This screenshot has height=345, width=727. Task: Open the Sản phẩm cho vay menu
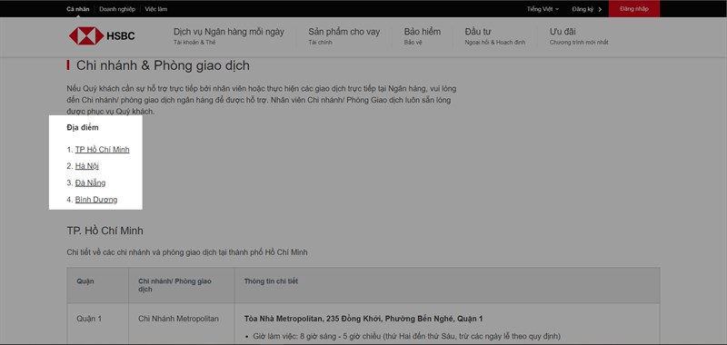(344, 35)
